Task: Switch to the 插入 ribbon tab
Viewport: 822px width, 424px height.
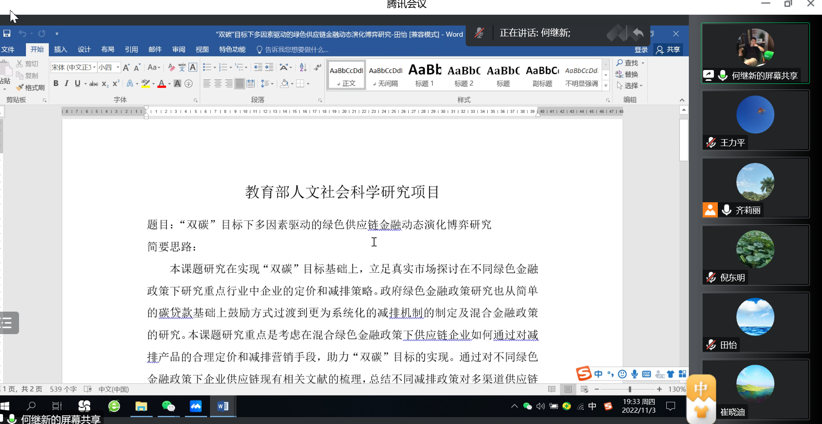Action: point(61,50)
